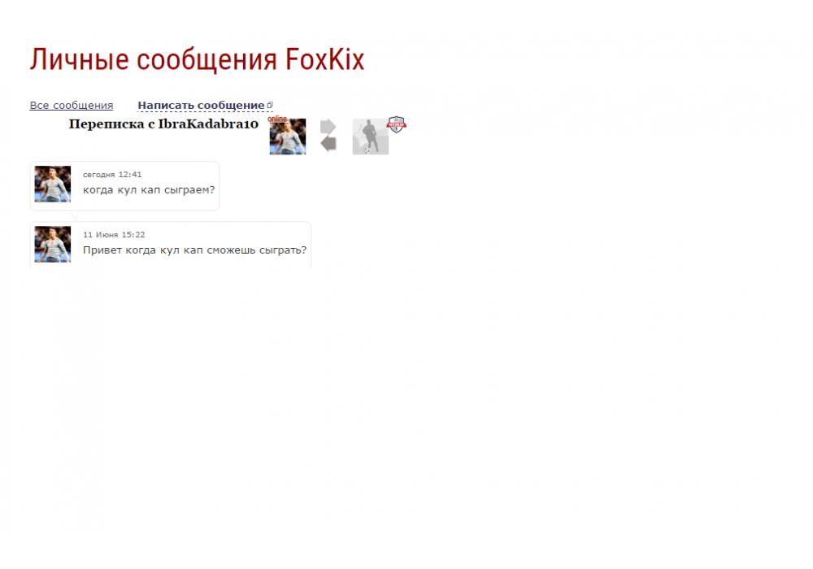Click the soccer ball in the silhouette avatar
This screenshot has height=569, width=813.
[367, 150]
